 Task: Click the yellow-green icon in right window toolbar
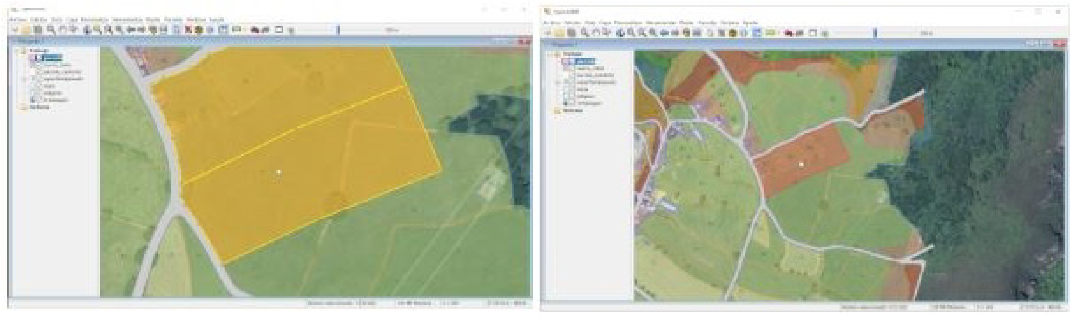click(x=770, y=33)
